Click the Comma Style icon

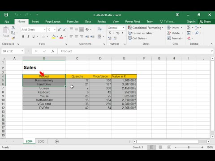[x=123, y=33]
